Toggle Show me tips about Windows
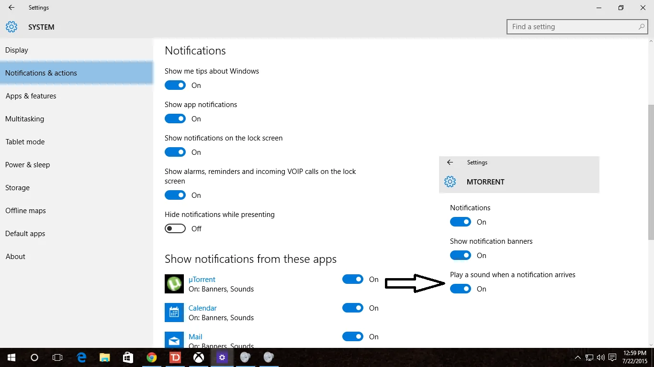Screen dimensions: 654x367 pos(175,85)
